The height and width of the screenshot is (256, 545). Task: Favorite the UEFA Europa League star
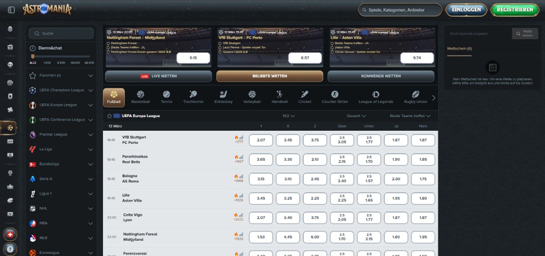coord(109,116)
